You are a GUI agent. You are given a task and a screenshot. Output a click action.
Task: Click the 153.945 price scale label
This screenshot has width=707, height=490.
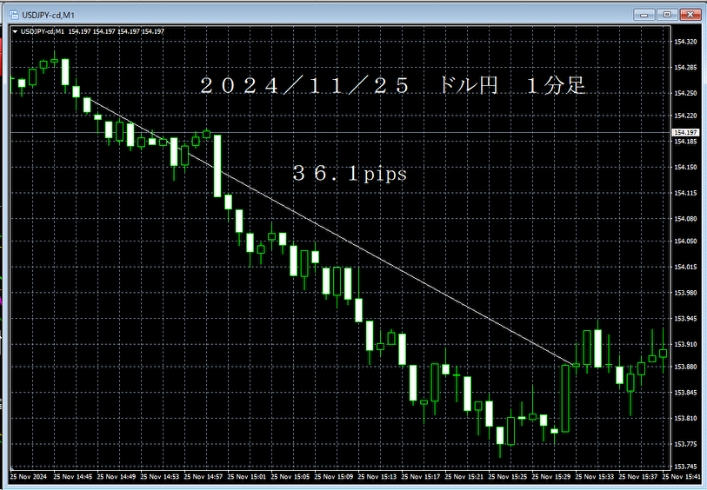pyautogui.click(x=685, y=318)
